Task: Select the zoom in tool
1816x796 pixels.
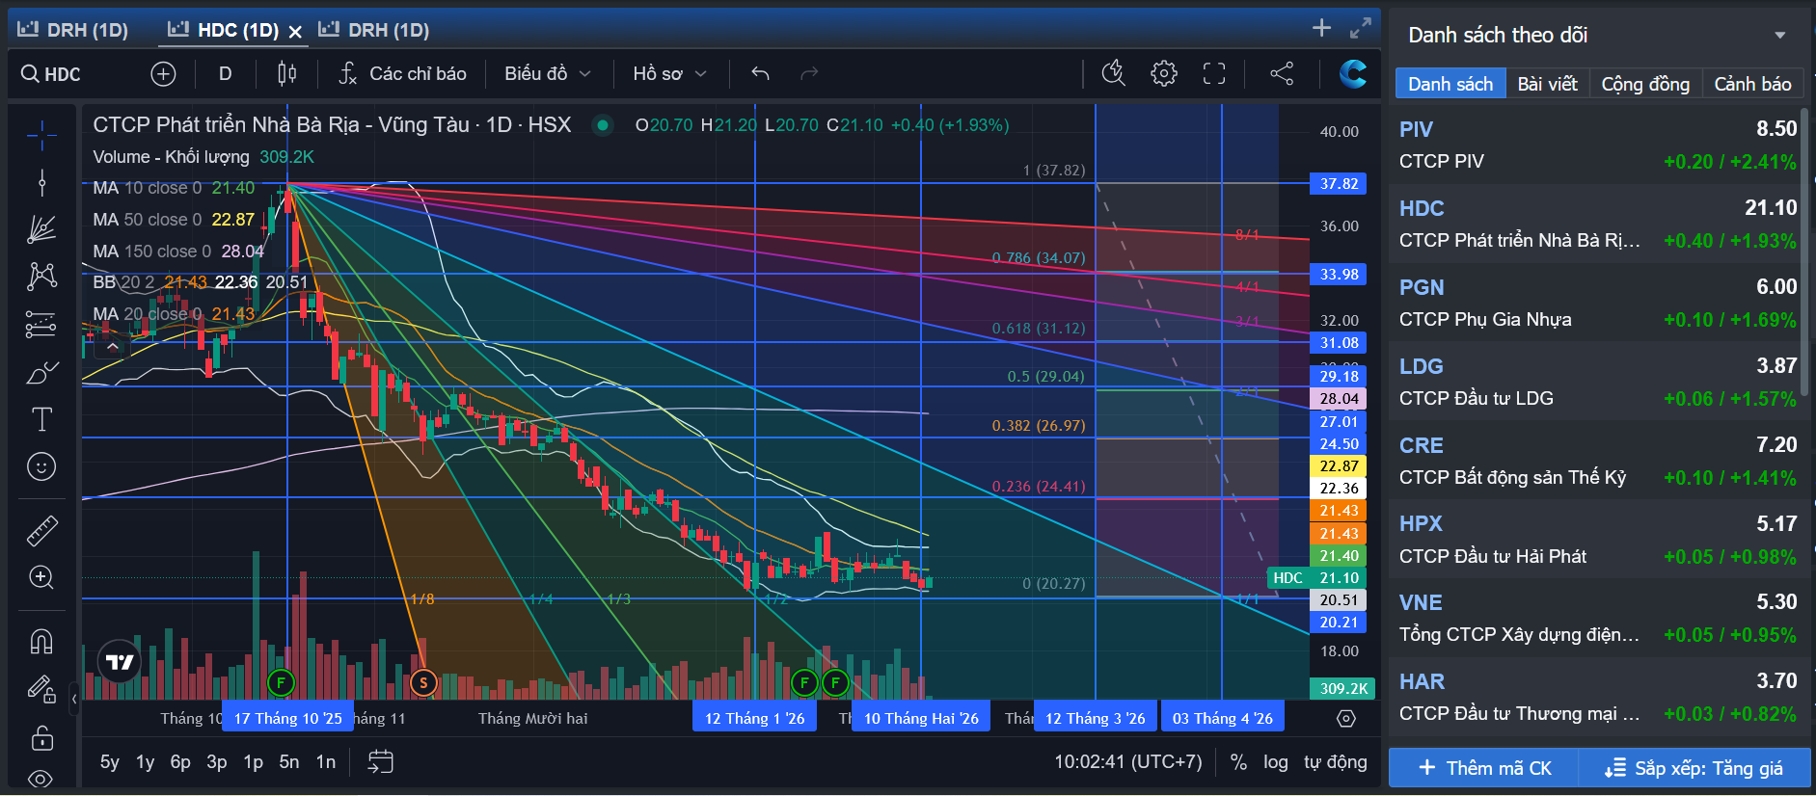Action: coord(41,577)
